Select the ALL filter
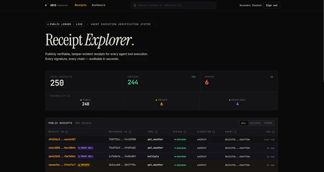 click(243, 123)
